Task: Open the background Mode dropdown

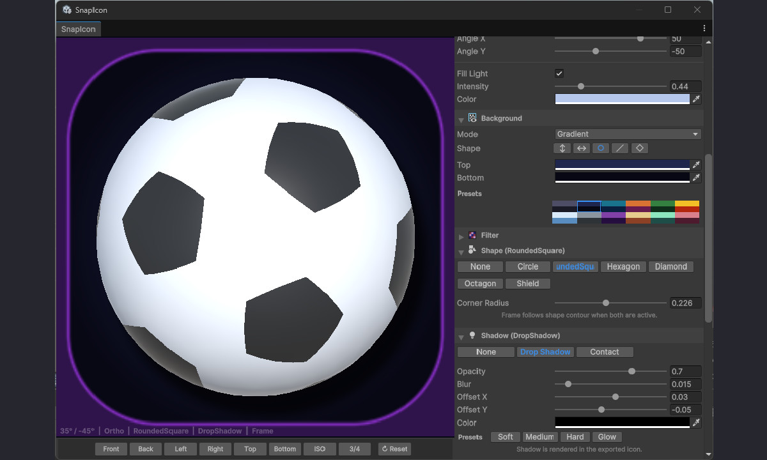Action: (627, 134)
